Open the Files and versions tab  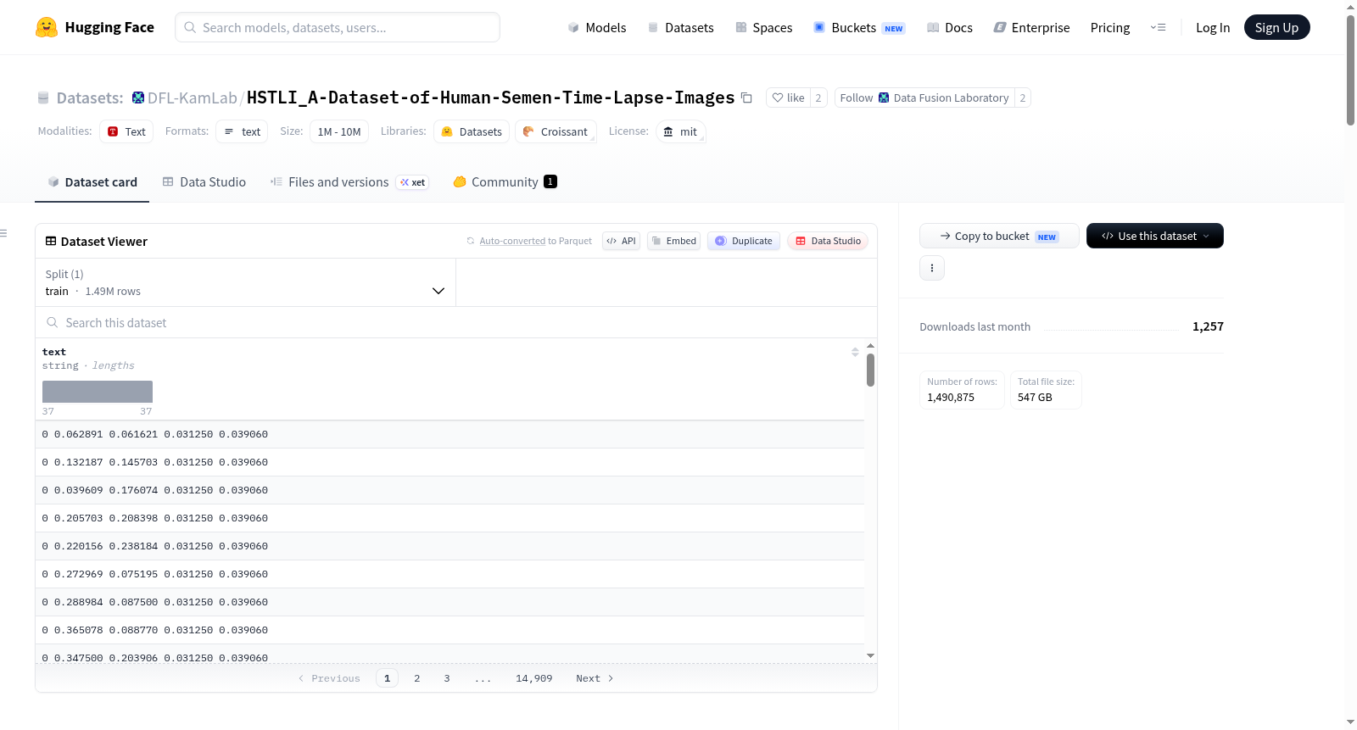coord(349,182)
